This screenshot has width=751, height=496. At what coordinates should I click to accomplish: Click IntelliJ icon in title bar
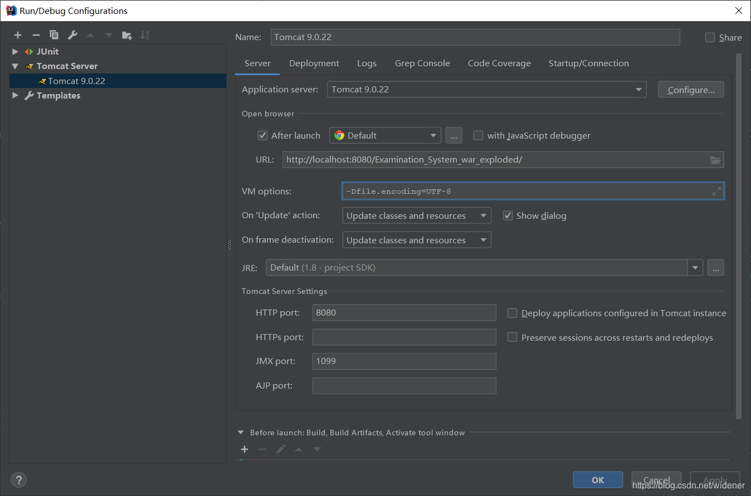[11, 11]
